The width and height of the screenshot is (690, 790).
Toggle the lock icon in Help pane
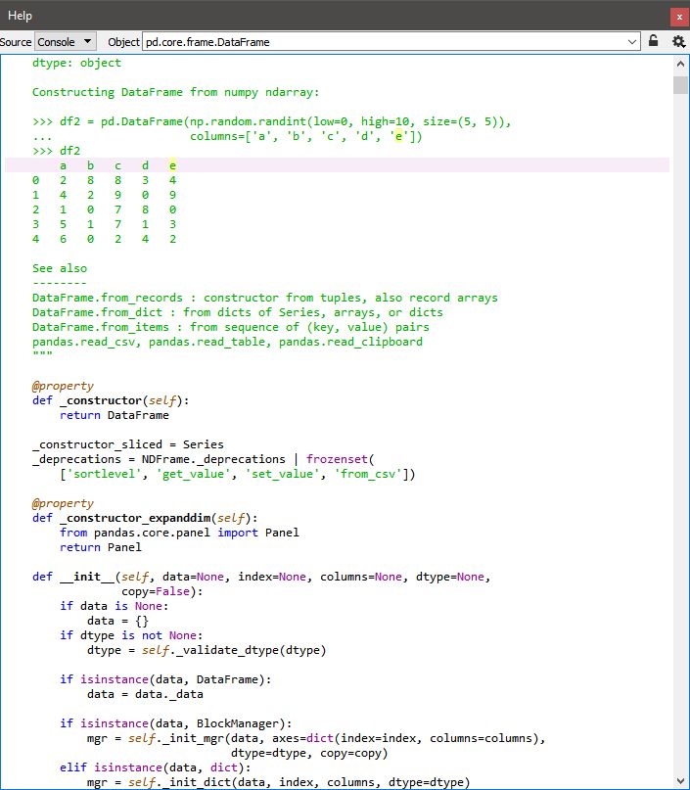[653, 41]
